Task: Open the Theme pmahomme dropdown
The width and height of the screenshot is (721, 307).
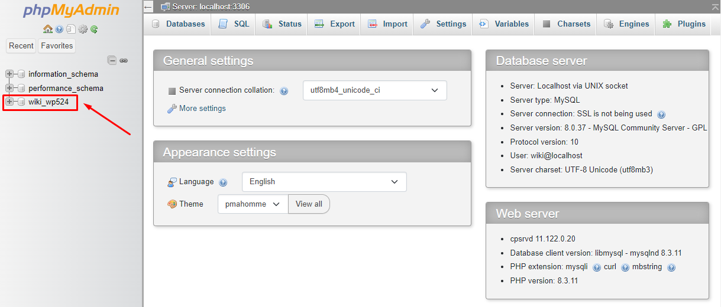Action: pos(253,204)
